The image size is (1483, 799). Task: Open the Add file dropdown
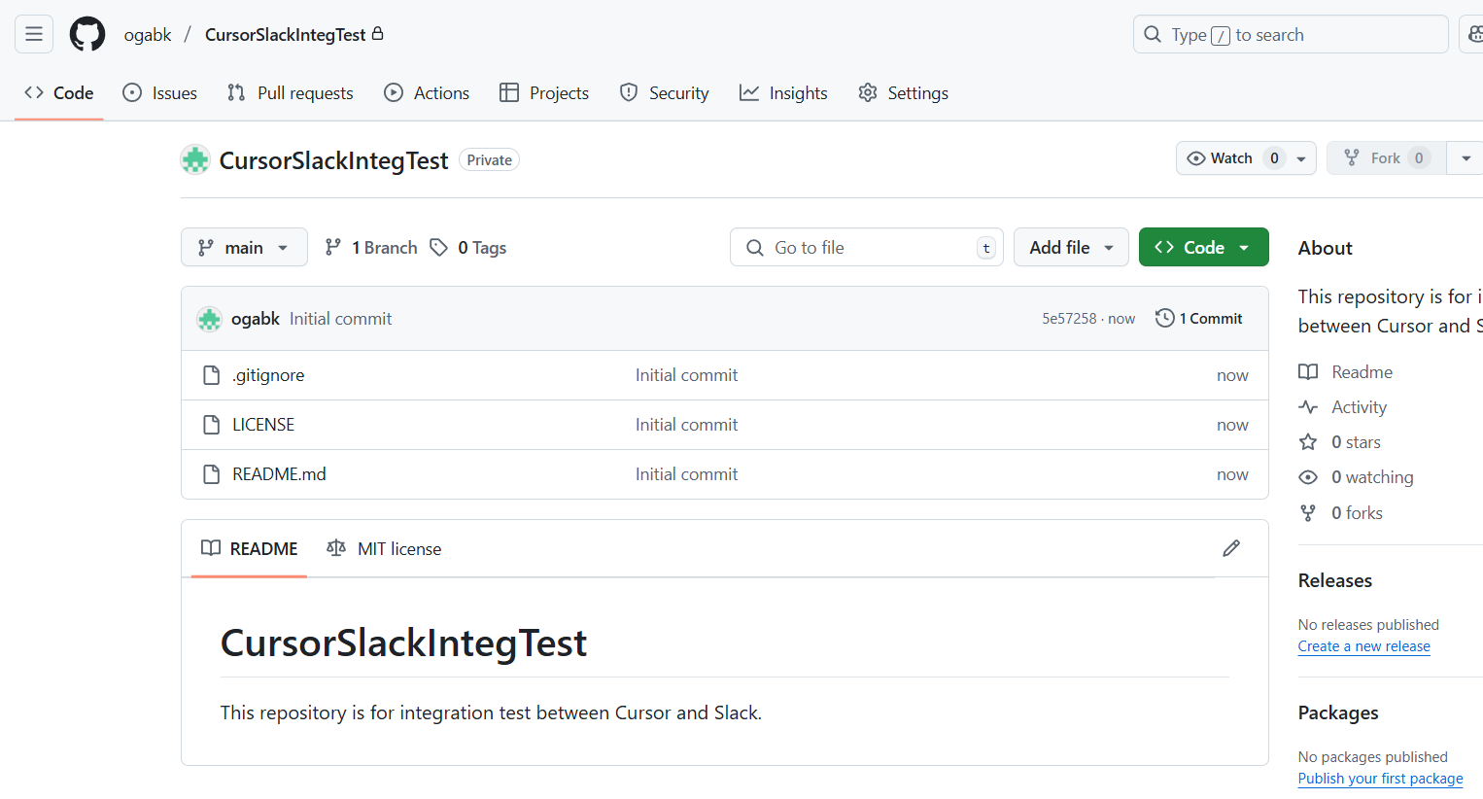tap(1071, 247)
